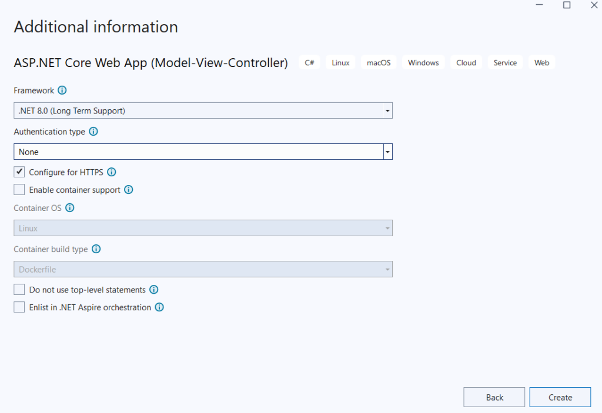Click the info icon beside Authentication type

[x=93, y=132]
